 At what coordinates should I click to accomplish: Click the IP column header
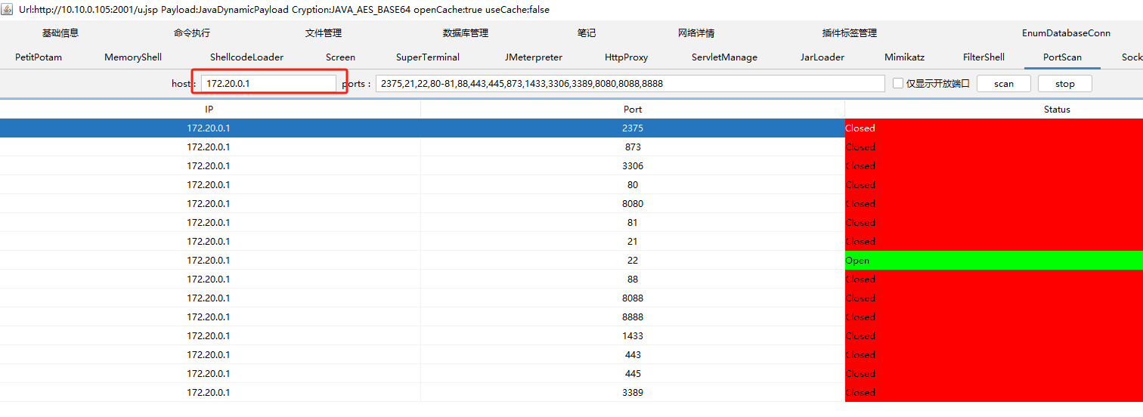[x=209, y=110]
